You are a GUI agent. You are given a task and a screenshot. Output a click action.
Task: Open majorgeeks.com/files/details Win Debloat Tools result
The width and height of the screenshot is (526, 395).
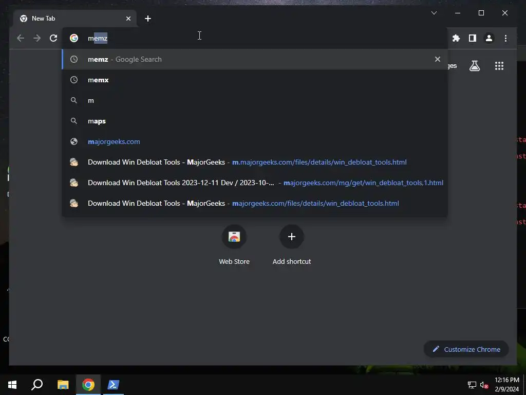(x=255, y=203)
